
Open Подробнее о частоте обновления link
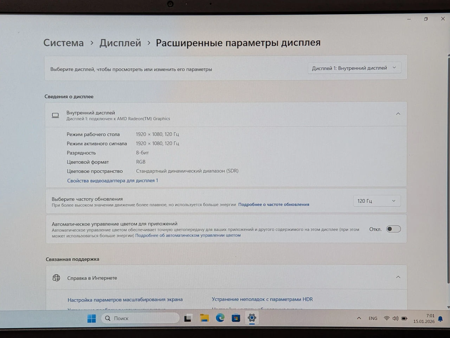[274, 204]
